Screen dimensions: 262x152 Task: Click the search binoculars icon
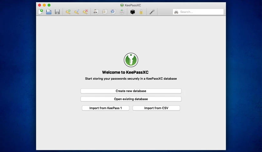(176, 12)
